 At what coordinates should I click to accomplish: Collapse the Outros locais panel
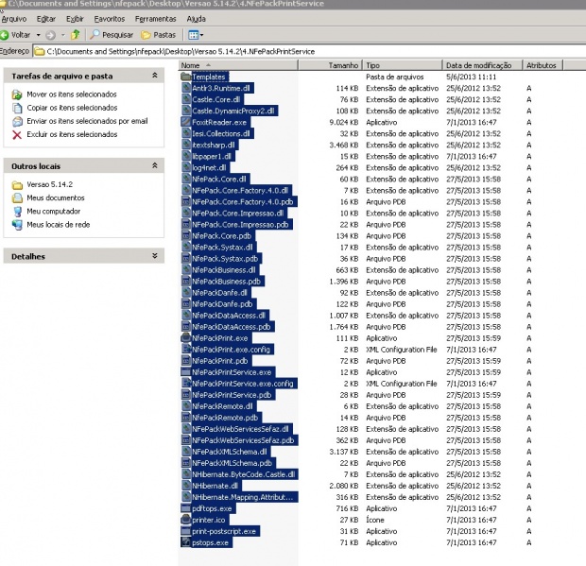153,165
